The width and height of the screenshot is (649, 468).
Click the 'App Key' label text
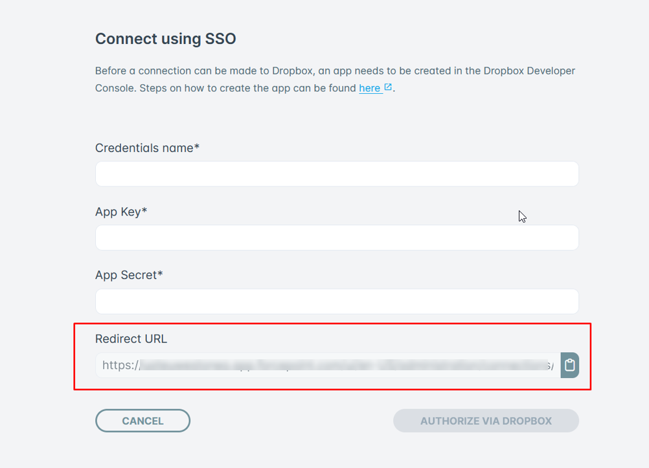click(118, 212)
